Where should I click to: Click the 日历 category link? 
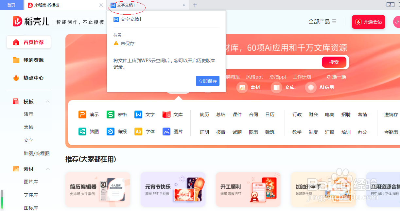[270, 114]
